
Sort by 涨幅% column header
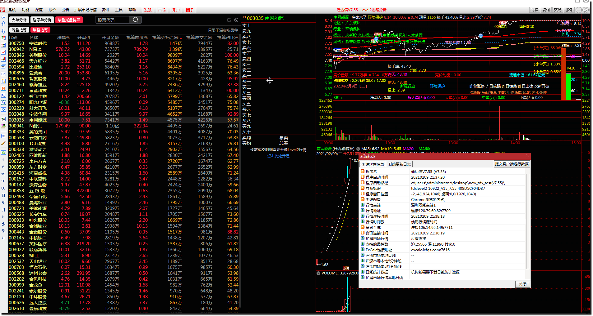[x=63, y=38]
